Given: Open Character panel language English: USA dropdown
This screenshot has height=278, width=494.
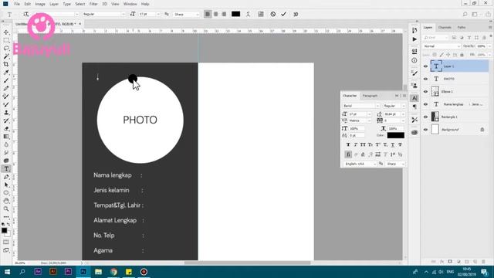Looking at the screenshot, I should click(x=360, y=164).
